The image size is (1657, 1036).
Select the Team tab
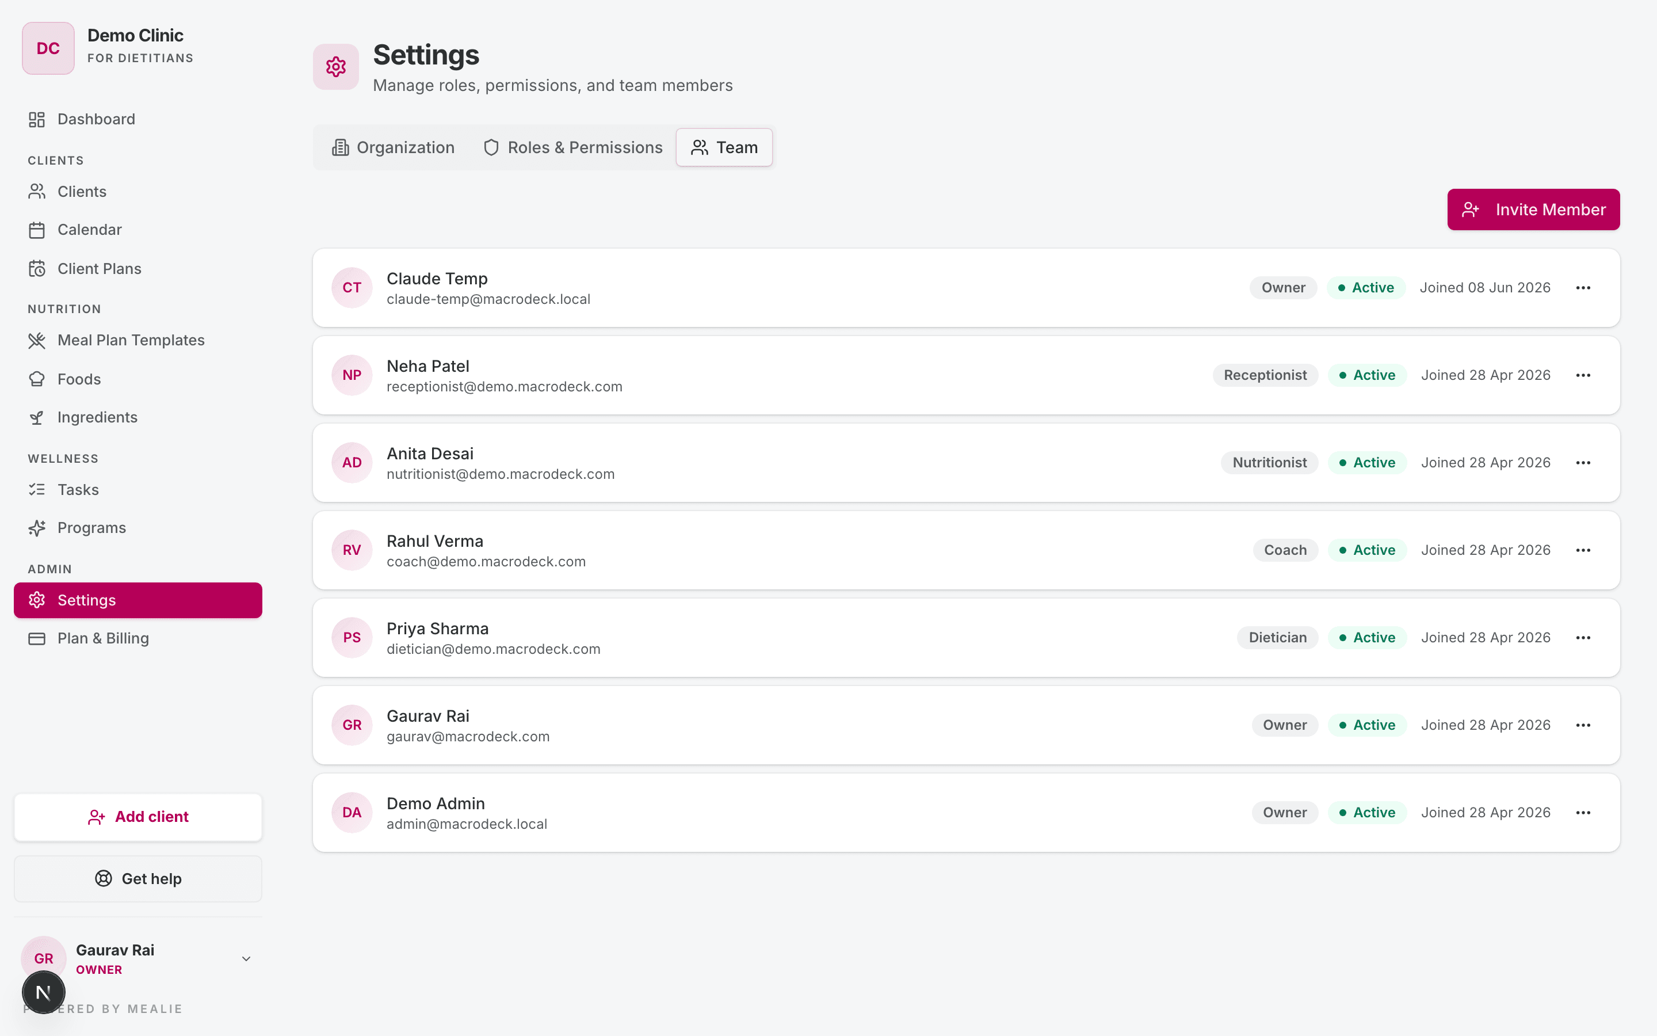724,147
